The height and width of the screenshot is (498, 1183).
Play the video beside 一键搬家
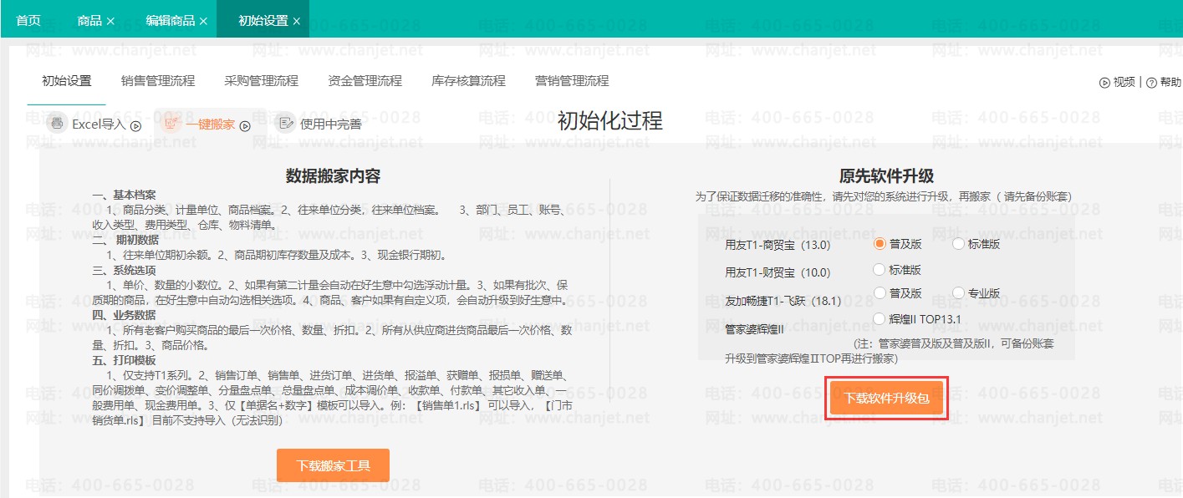pos(245,126)
